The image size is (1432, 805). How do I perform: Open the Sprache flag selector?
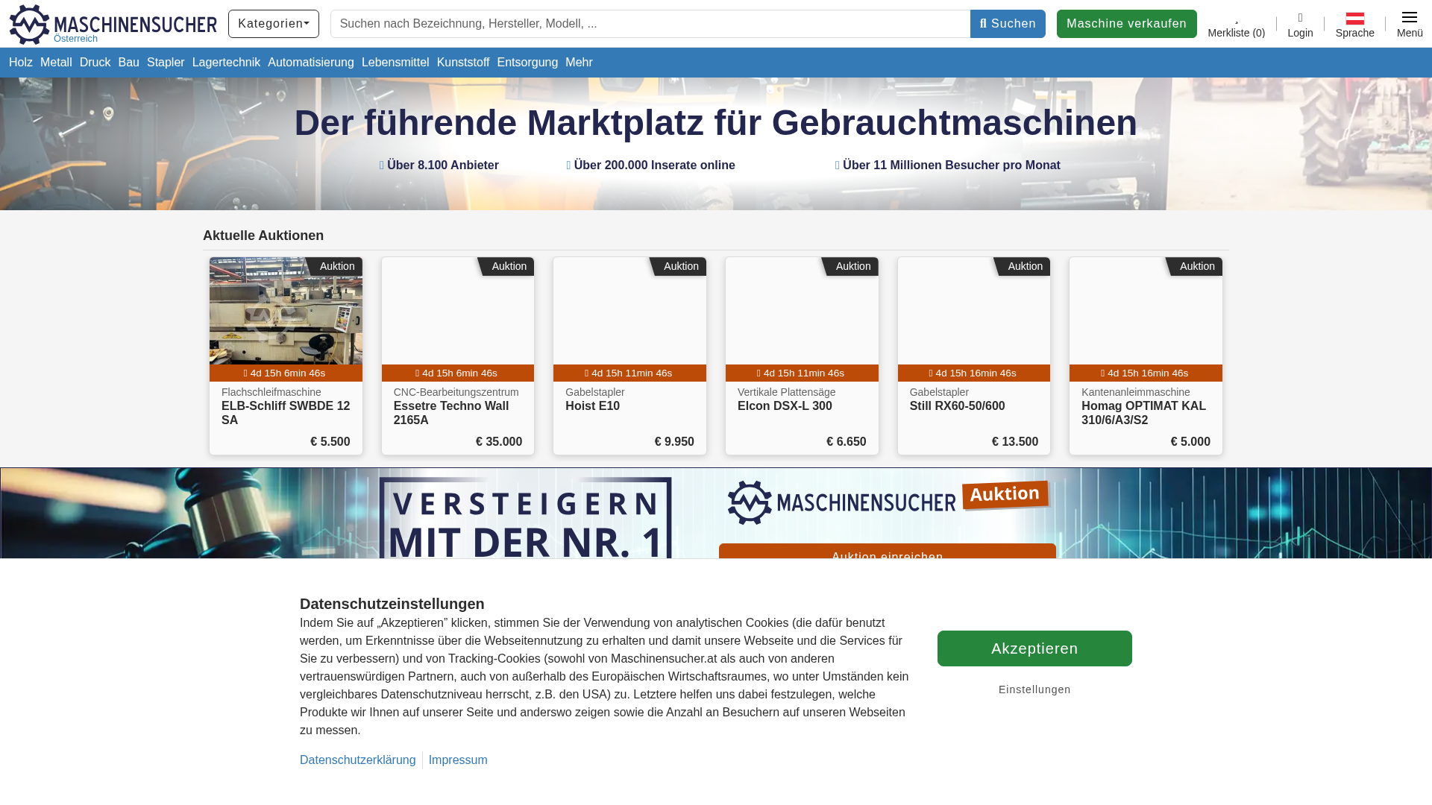[1354, 24]
